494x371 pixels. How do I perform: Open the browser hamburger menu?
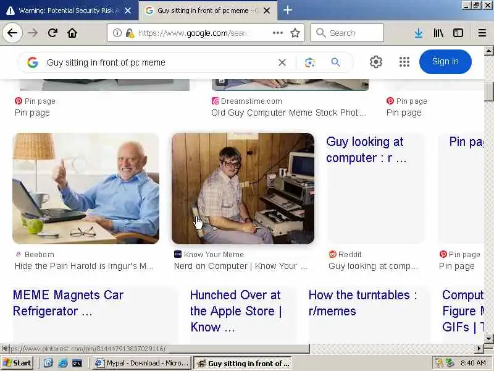[482, 33]
